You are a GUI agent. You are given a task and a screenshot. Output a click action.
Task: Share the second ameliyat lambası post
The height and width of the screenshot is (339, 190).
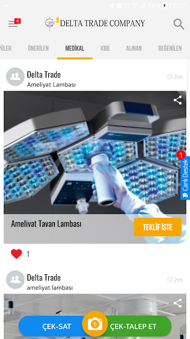tap(177, 303)
